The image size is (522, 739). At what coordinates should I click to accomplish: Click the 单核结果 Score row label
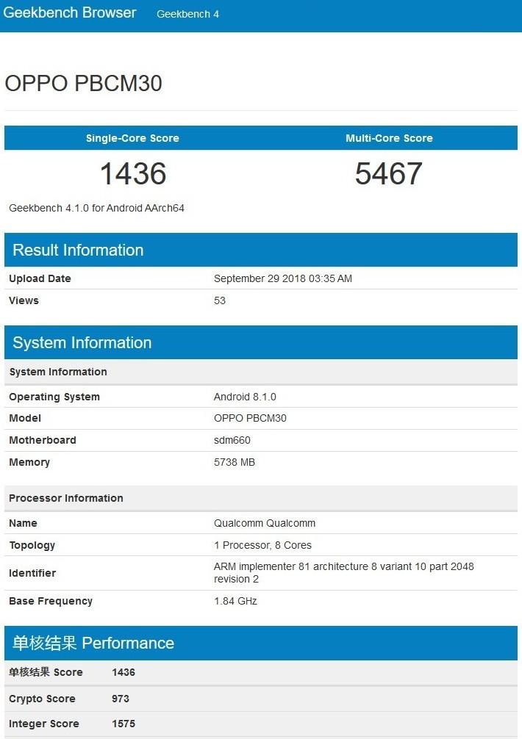point(46,672)
